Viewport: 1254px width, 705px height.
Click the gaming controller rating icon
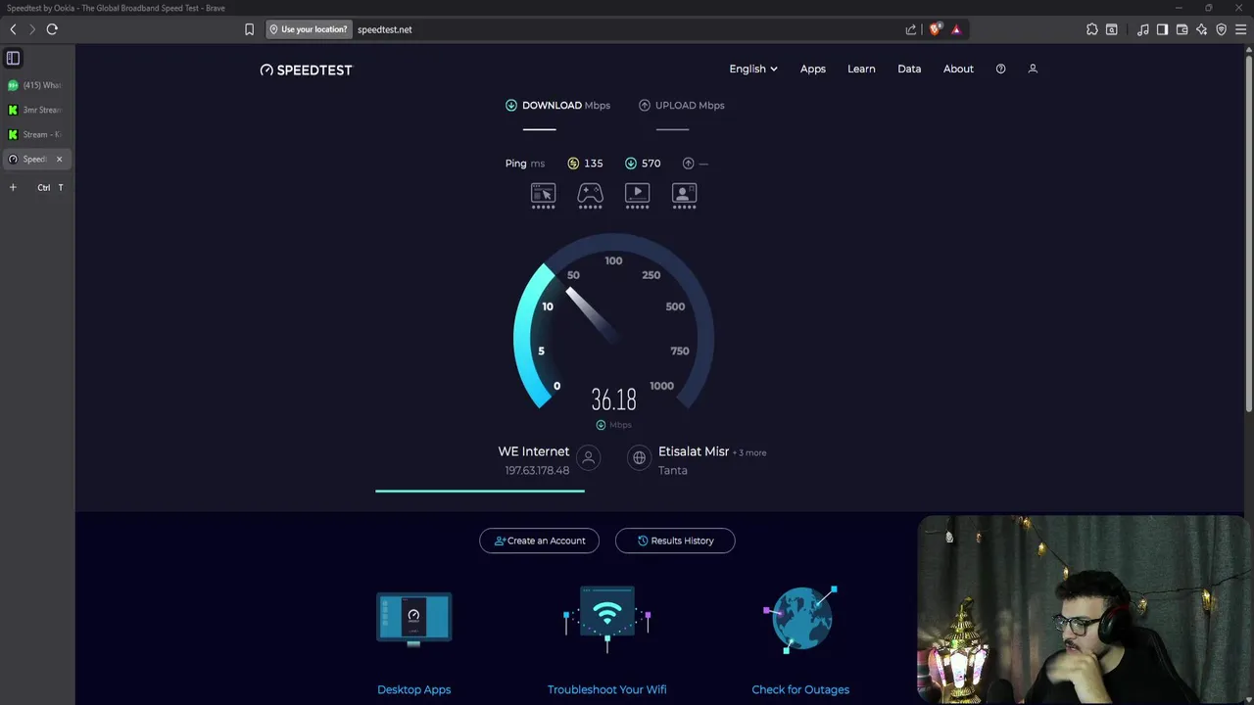click(x=590, y=194)
